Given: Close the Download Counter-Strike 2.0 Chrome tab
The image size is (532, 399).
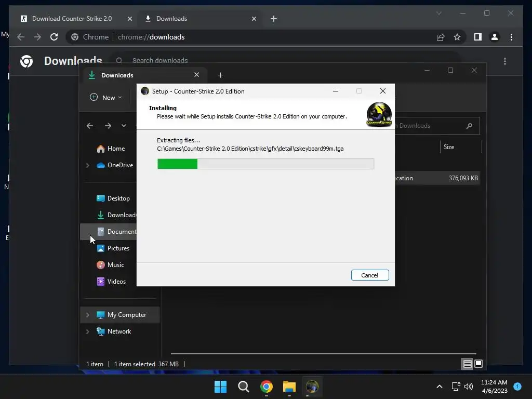Looking at the screenshot, I should [129, 19].
